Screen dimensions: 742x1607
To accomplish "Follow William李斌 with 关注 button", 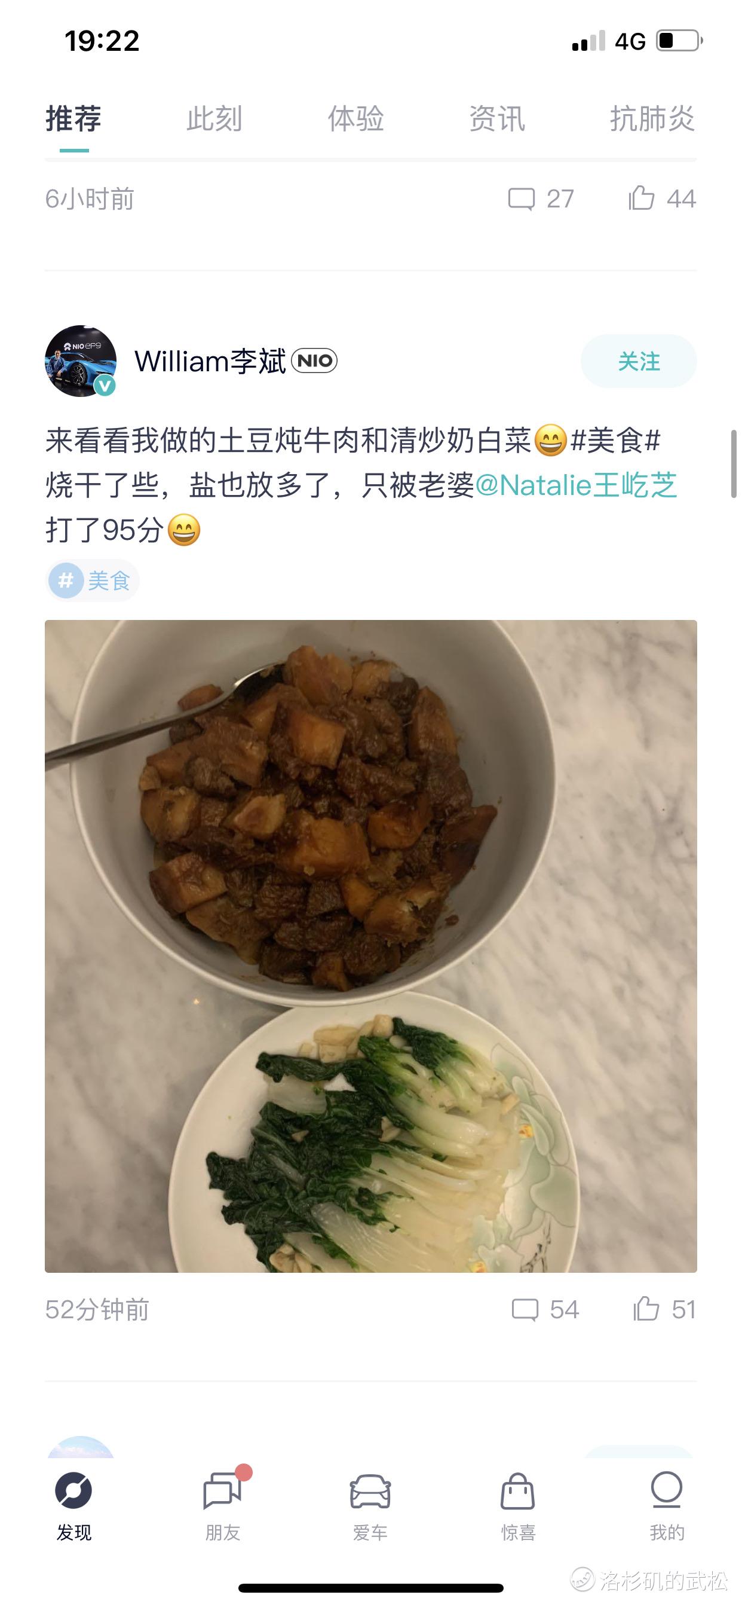I will (639, 361).
